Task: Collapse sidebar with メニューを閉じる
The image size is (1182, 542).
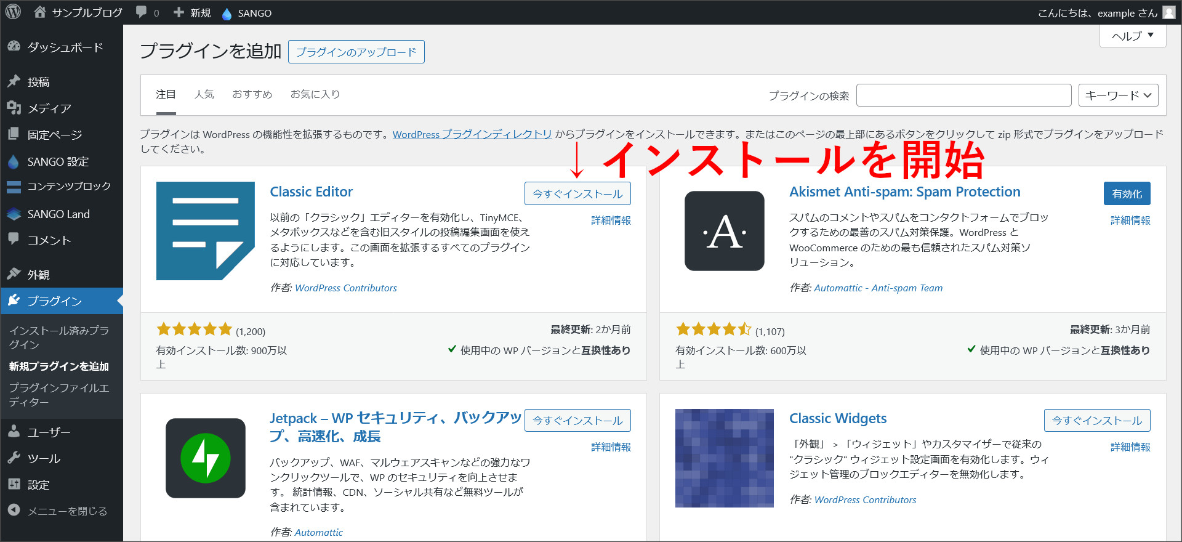Action: click(67, 511)
